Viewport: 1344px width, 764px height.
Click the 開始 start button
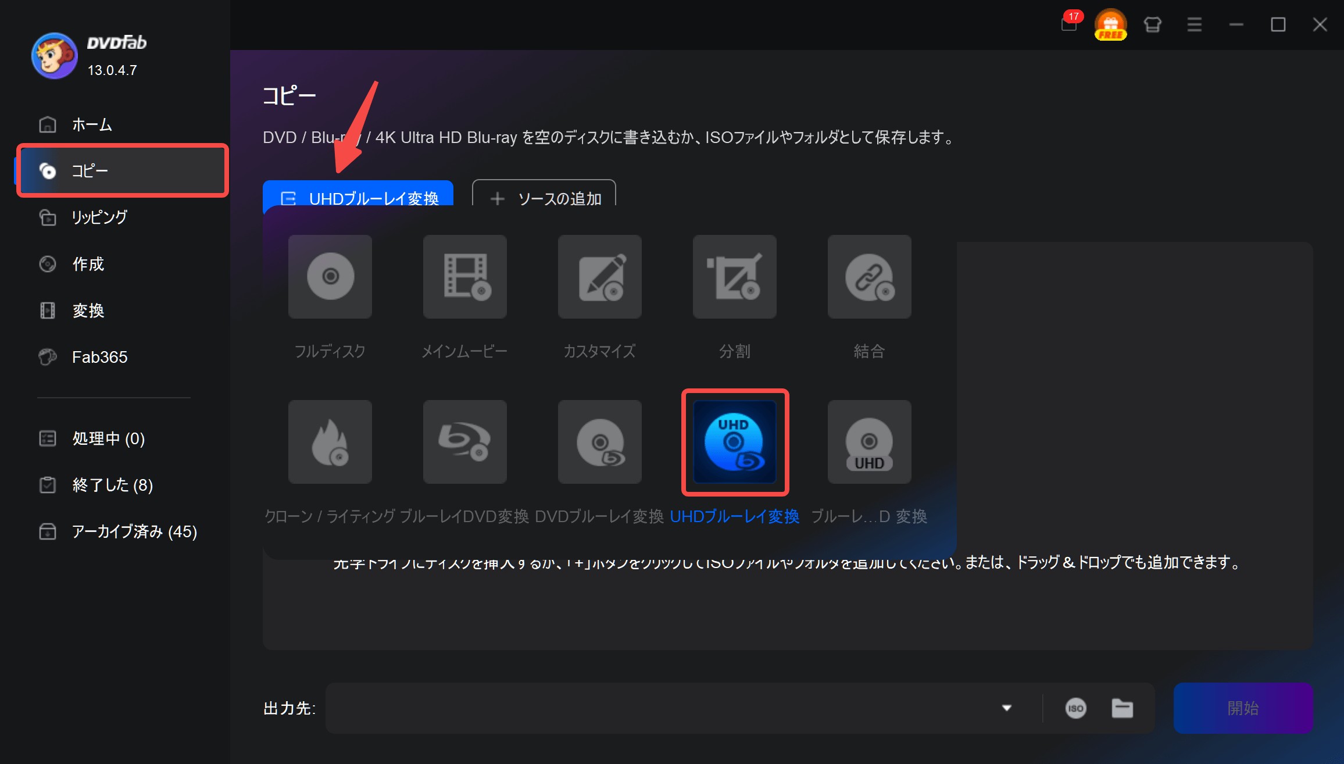(x=1243, y=708)
